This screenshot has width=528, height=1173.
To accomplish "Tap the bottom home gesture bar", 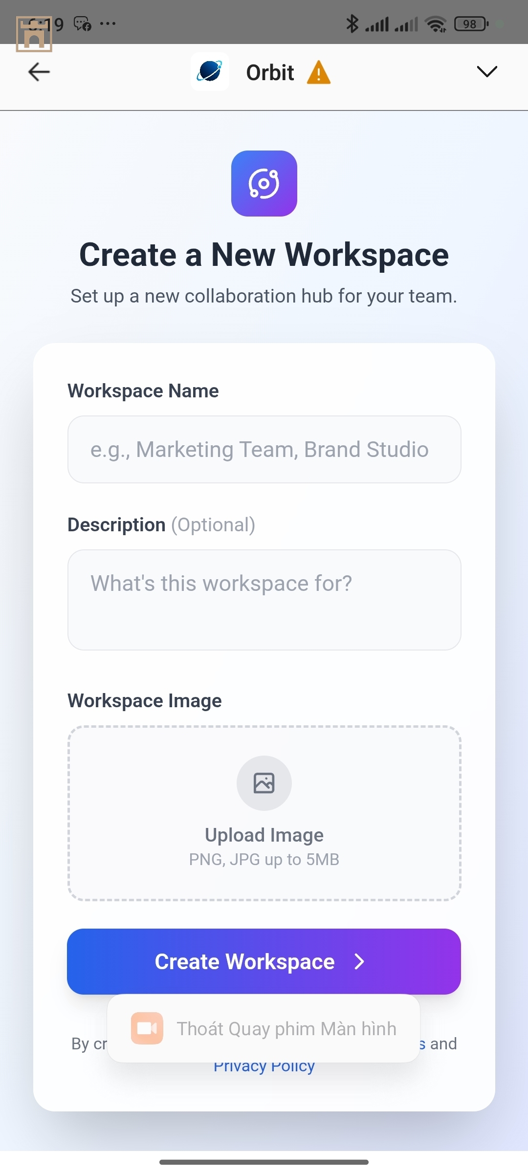I will click(264, 1162).
